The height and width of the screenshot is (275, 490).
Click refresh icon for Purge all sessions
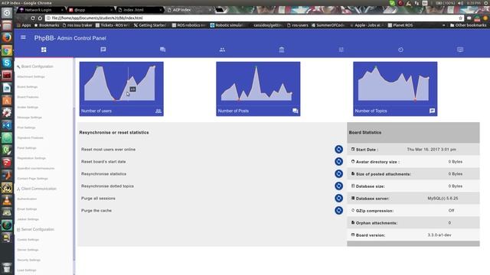338,198
